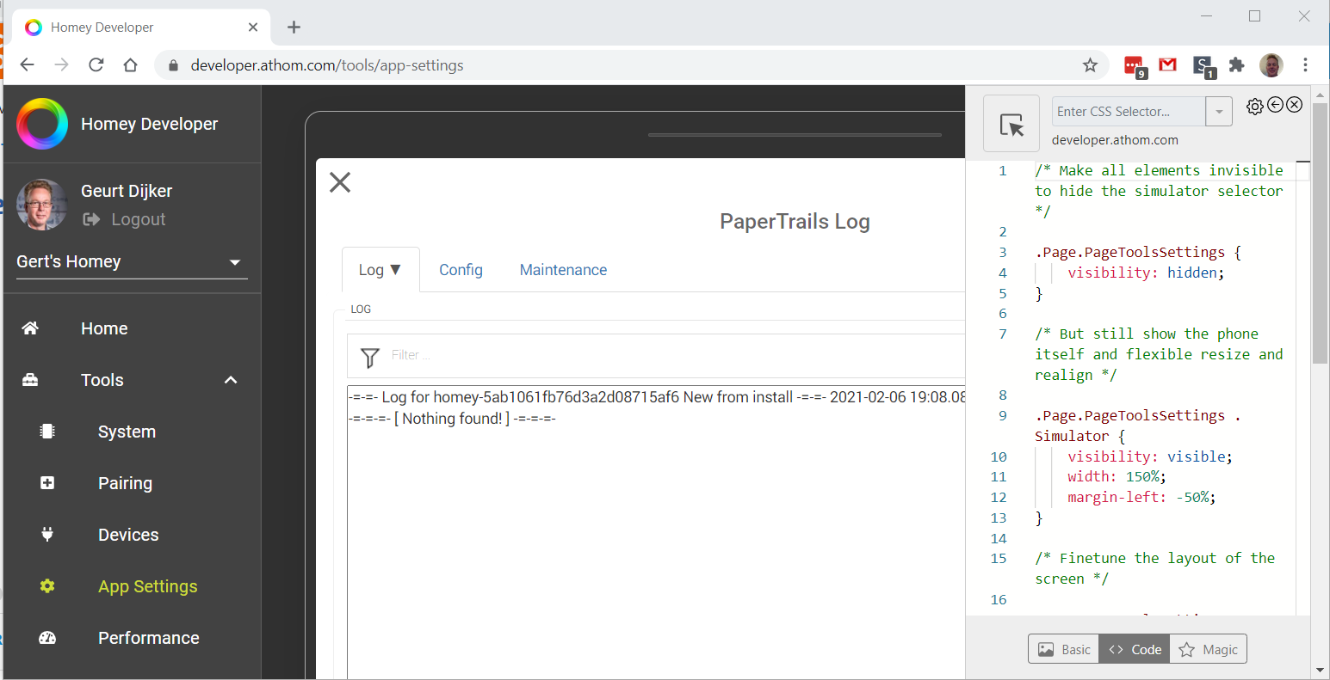The image size is (1330, 680).
Task: Click line number 9 in the code gutter
Action: (x=1002, y=415)
